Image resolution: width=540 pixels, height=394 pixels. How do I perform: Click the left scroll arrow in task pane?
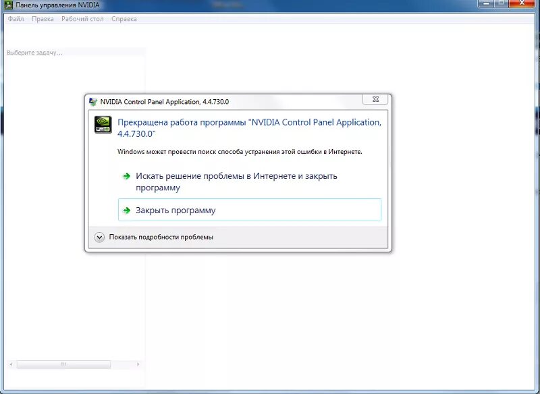(11, 364)
